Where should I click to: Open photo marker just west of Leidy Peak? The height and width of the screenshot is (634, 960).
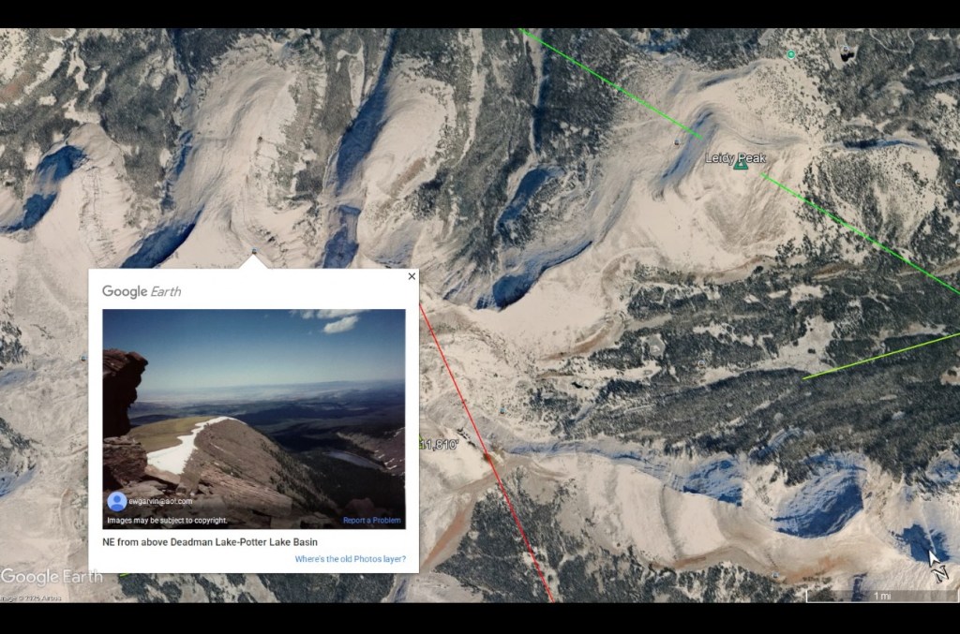pos(677,142)
